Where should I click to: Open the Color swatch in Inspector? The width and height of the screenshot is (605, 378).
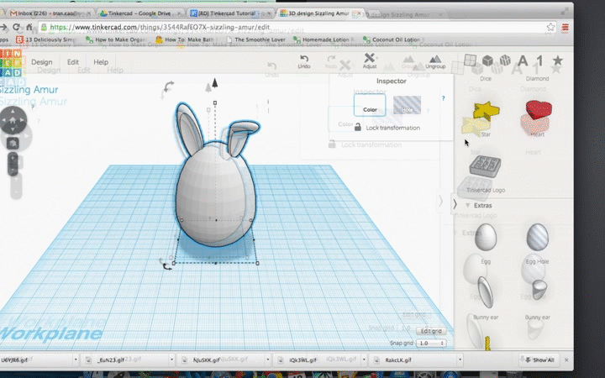point(370,105)
